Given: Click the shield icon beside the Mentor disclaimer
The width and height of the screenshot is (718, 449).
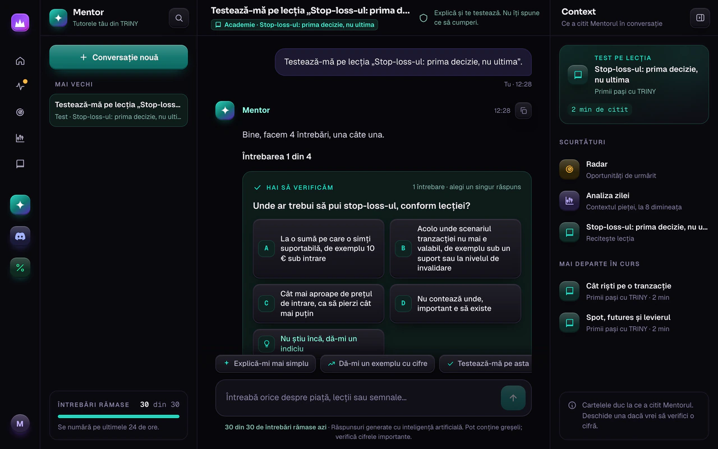Looking at the screenshot, I should click(x=424, y=18).
